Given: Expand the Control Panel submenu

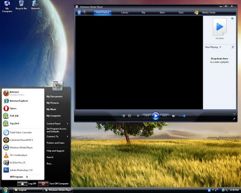Looking at the screenshot, I should [x=57, y=124].
